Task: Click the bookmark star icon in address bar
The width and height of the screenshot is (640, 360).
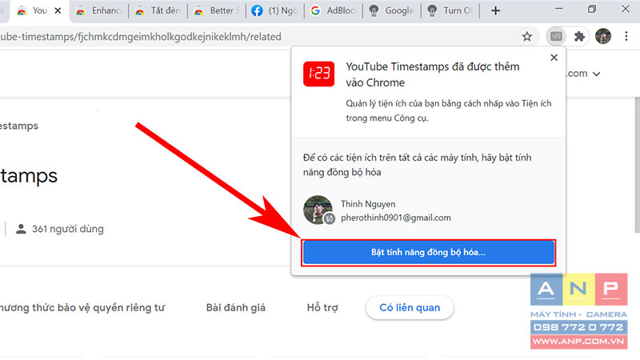Action: (x=527, y=37)
